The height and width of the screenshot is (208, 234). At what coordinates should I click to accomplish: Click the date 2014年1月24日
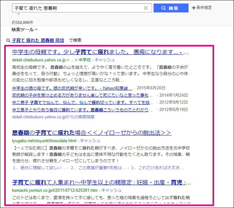[x=173, y=95]
